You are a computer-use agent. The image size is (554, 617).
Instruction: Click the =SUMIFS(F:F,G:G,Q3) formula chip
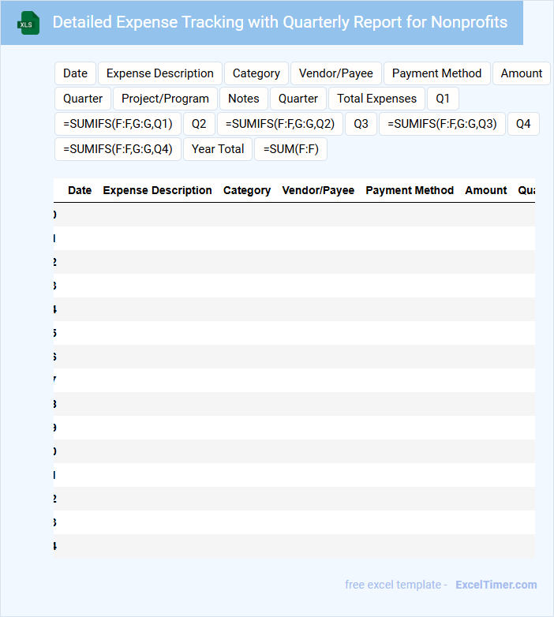[x=442, y=124]
